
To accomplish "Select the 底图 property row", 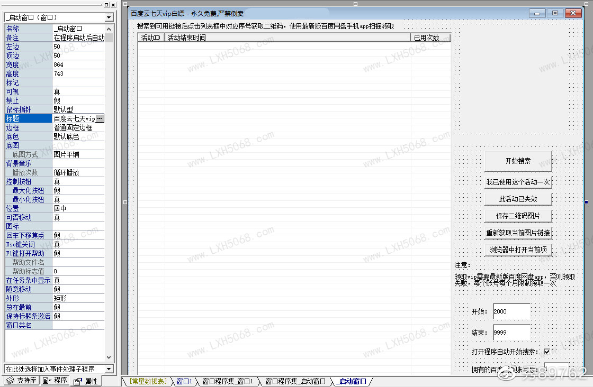I will 55,146.
